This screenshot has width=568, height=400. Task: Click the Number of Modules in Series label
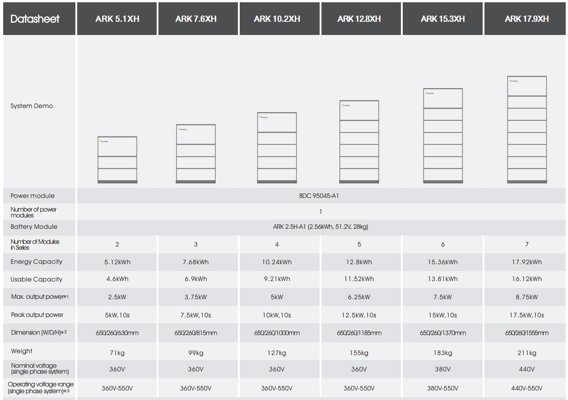[35, 244]
